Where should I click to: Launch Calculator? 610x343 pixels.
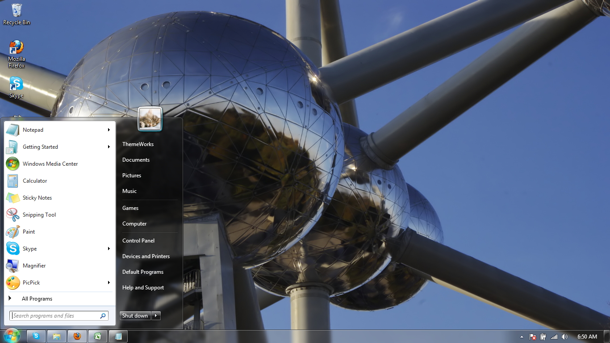click(x=35, y=181)
